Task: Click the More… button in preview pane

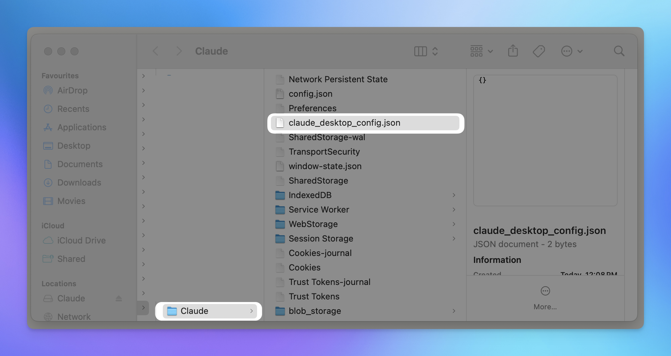Action: [545, 298]
